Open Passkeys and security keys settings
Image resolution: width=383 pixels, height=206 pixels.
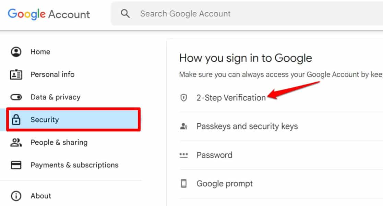tap(247, 126)
